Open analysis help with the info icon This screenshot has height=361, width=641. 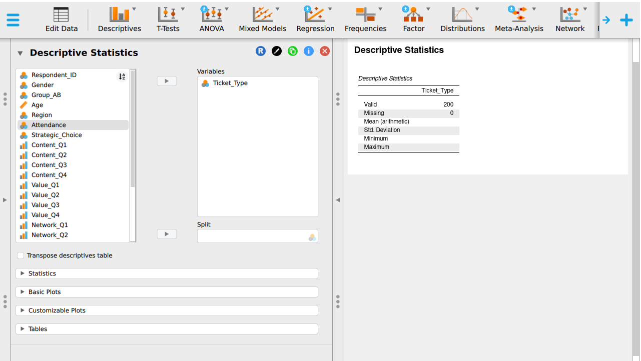click(309, 51)
